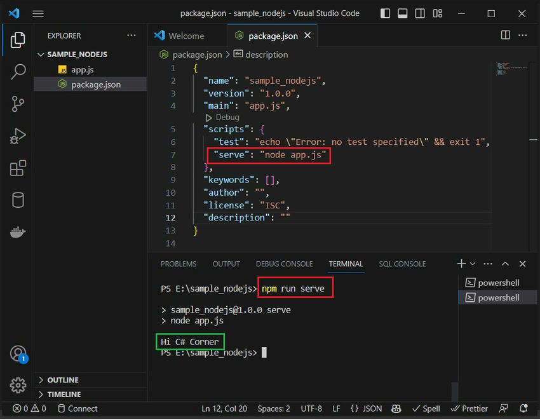The height and width of the screenshot is (420, 540).
Task: Open the Extensions view
Action: click(x=18, y=167)
